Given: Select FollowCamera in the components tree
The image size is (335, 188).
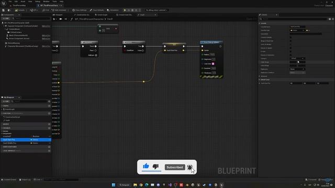Looking at the screenshot, I should [16, 32].
